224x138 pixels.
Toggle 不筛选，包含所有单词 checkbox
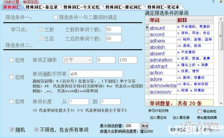(x=36, y=129)
